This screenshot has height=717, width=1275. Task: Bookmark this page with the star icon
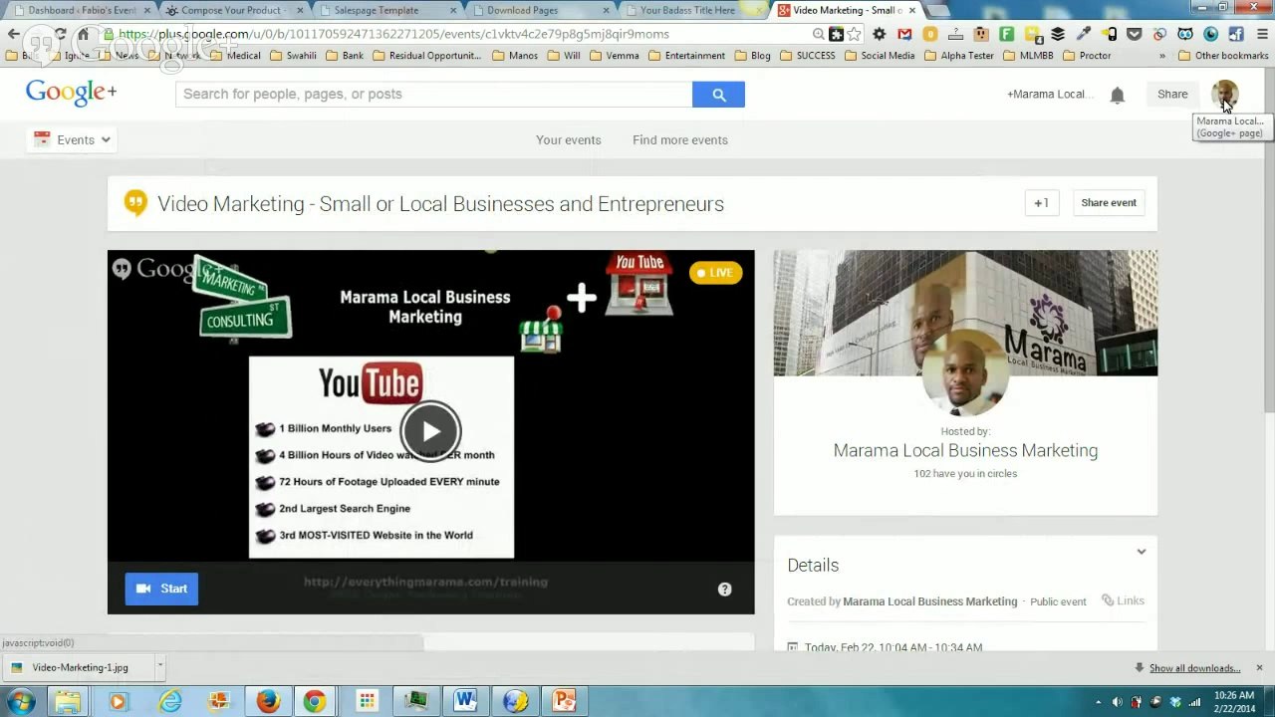click(x=854, y=34)
